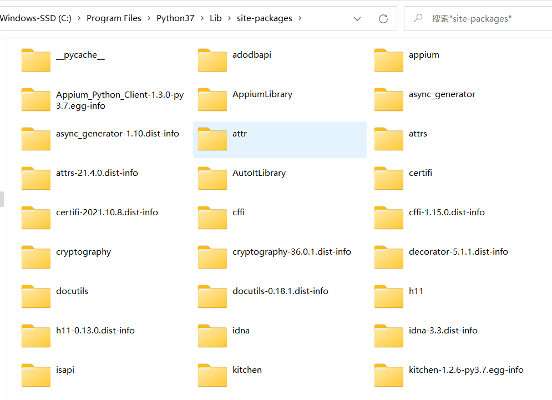Click the "attrs" folder name
Viewport: 552px width, 400px height.
(418, 134)
